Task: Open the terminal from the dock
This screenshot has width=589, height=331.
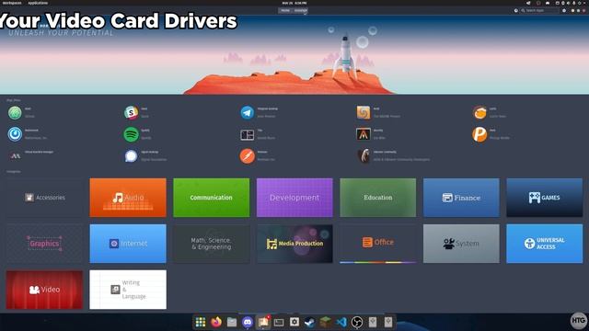Action: click(279, 322)
